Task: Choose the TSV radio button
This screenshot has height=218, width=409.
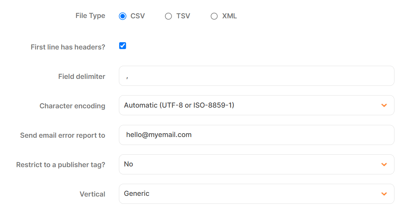Action: [168, 16]
